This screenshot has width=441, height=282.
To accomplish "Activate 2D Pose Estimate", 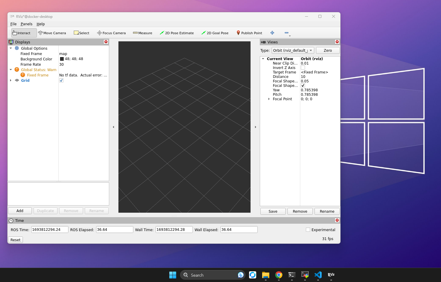I will pyautogui.click(x=177, y=33).
